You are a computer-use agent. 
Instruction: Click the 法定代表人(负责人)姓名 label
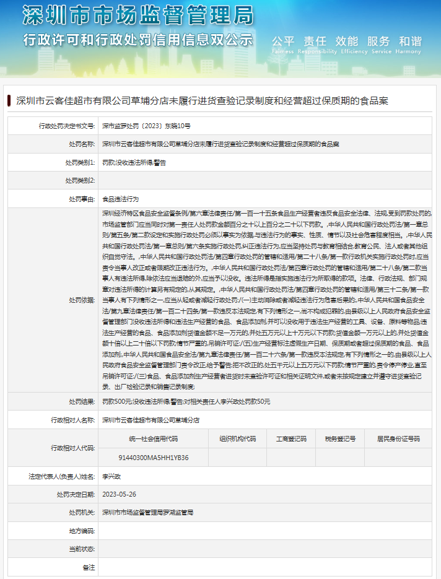[x=62, y=476]
